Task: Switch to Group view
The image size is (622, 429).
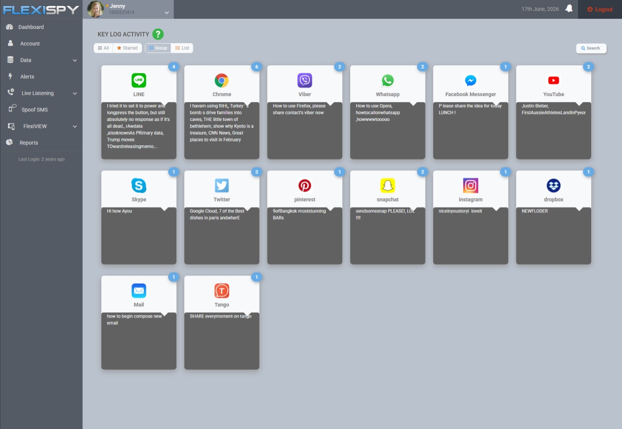Action: pos(158,48)
